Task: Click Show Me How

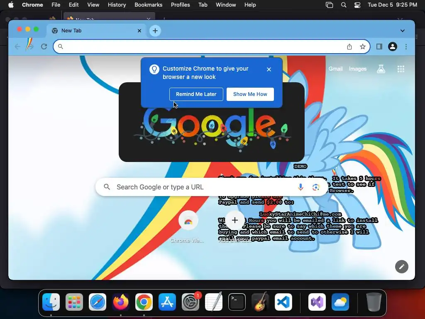Action: [x=250, y=94]
